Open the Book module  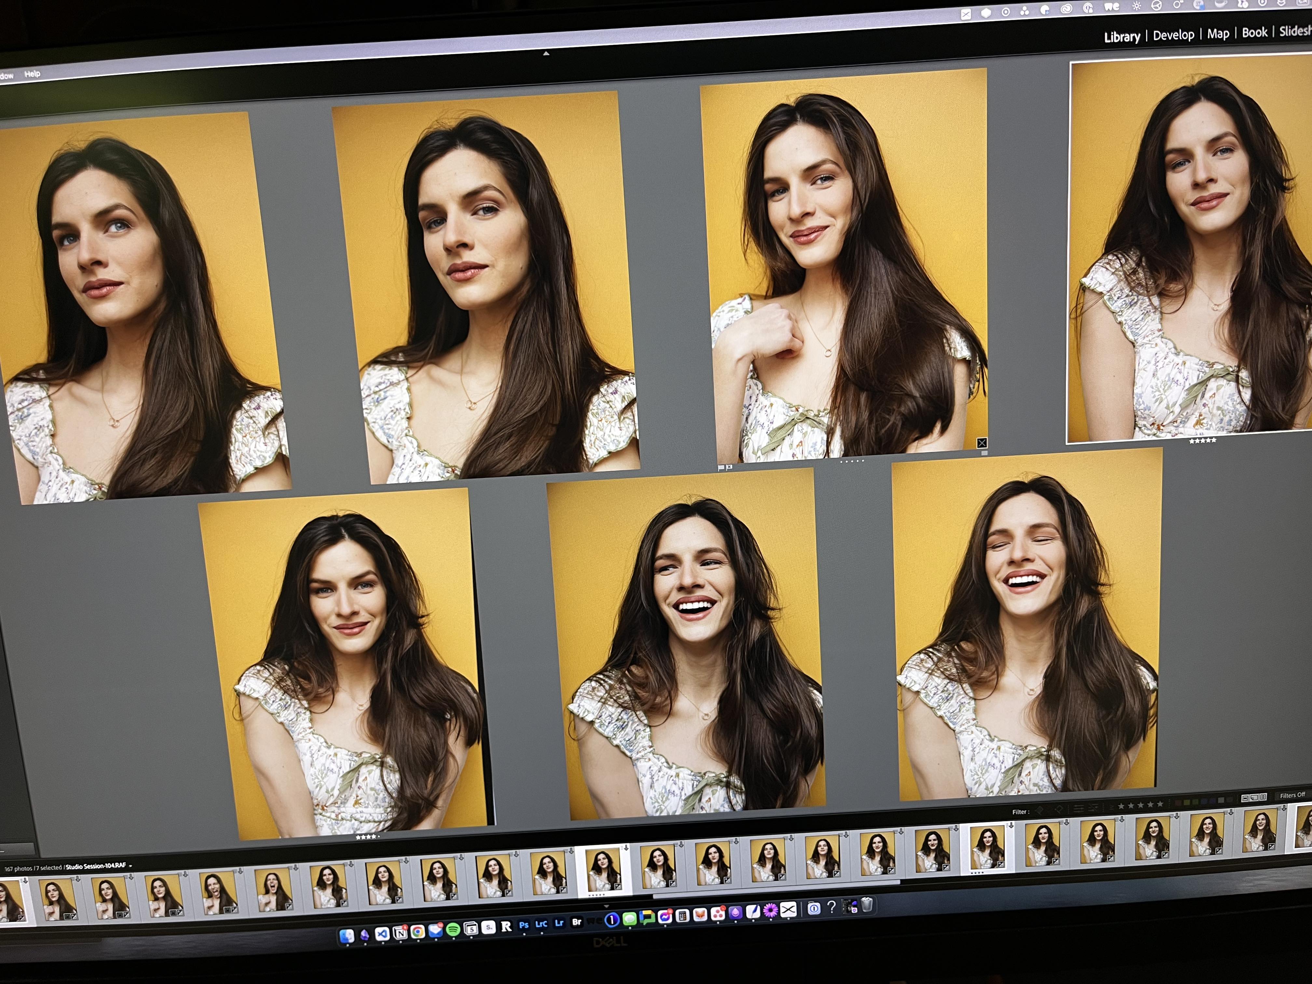click(x=1254, y=33)
